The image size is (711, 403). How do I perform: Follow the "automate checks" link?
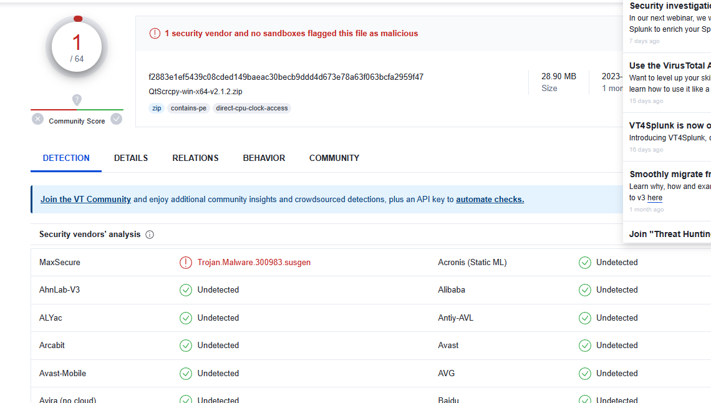click(490, 199)
